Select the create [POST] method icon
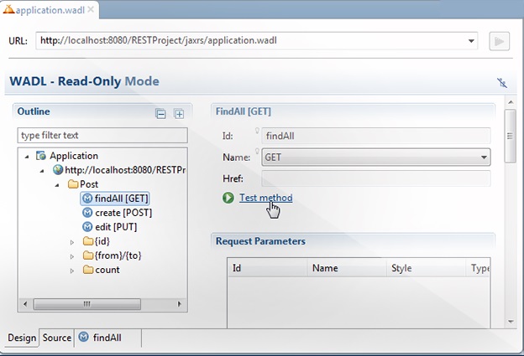Image resolution: width=524 pixels, height=356 pixels. coord(87,213)
